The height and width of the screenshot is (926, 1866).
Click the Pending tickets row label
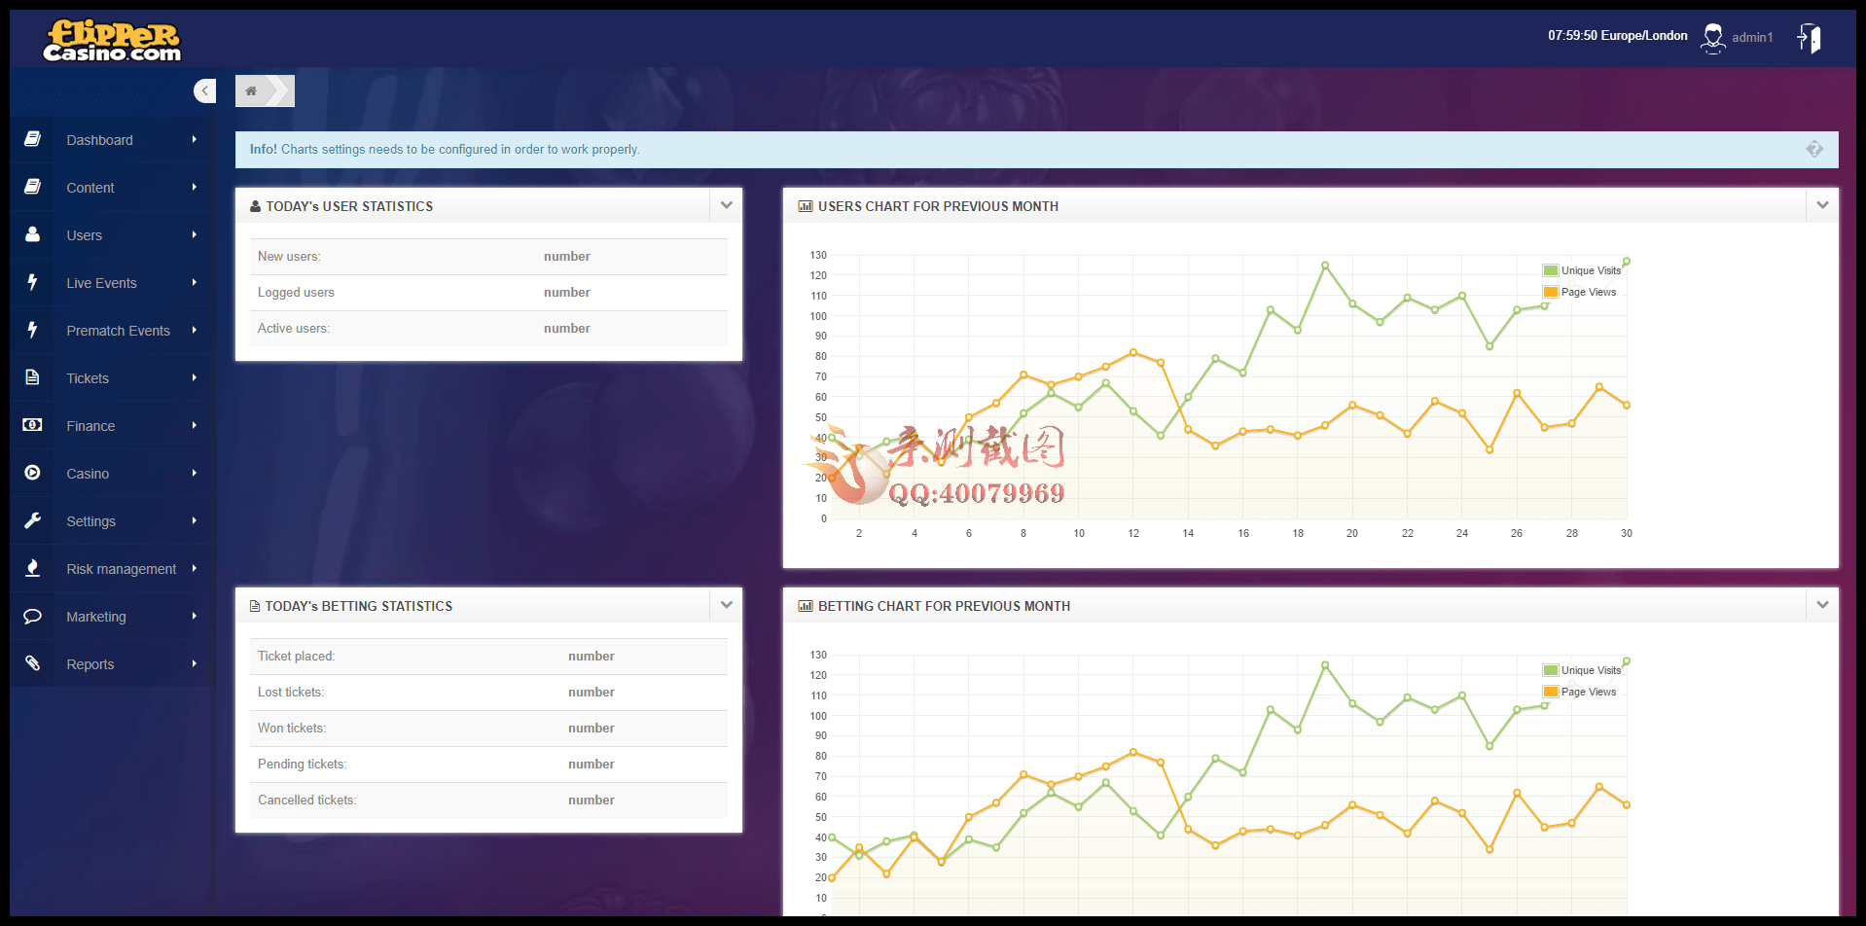pyautogui.click(x=302, y=764)
